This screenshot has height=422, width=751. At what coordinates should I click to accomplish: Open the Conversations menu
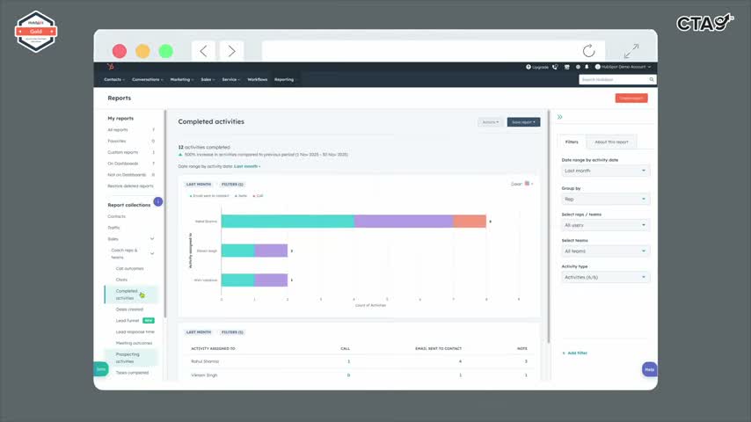click(x=148, y=79)
